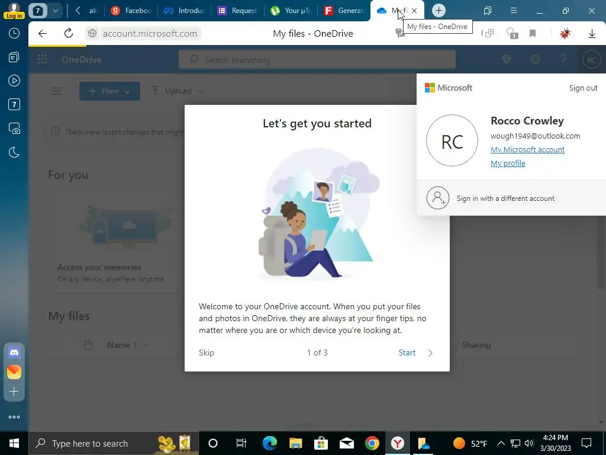Screen dimensions: 606x455
Task: Open OneDrive settings gear
Action: coord(535,59)
